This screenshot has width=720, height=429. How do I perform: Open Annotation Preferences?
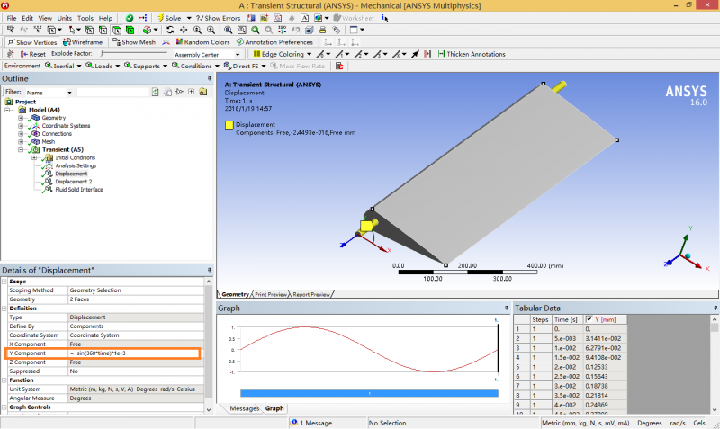coord(274,42)
